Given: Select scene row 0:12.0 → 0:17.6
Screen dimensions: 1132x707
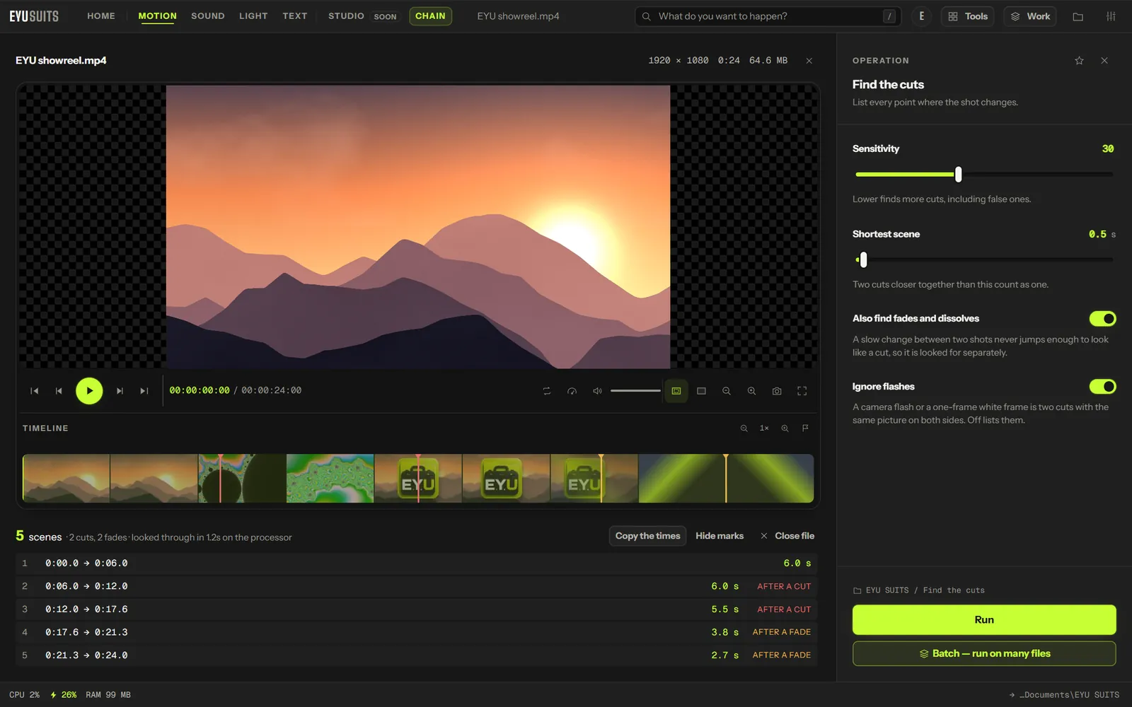Looking at the screenshot, I should [417, 609].
